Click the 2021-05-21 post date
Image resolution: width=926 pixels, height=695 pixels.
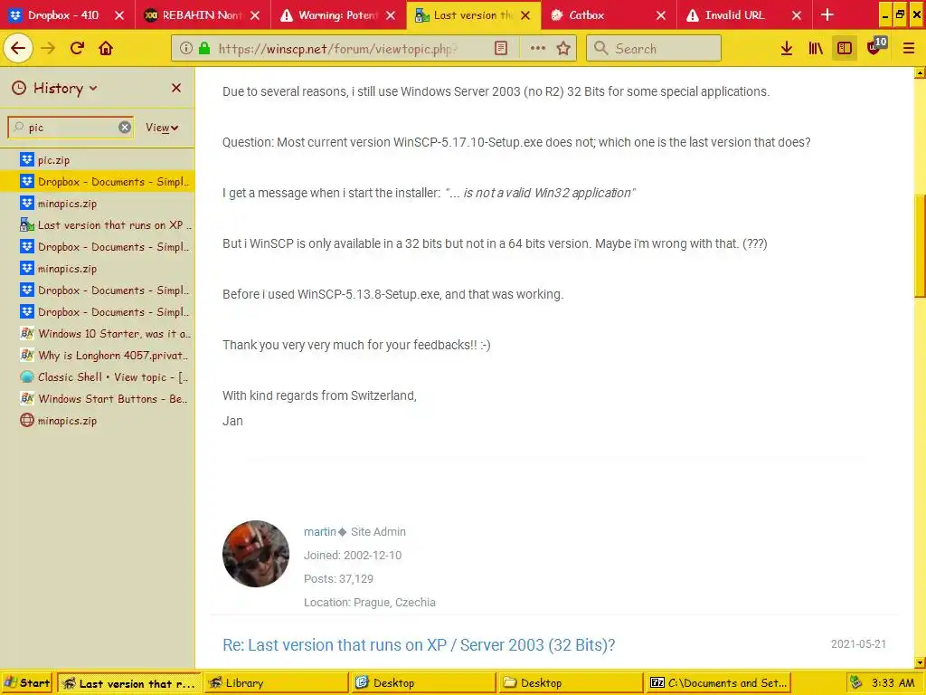[858, 644]
